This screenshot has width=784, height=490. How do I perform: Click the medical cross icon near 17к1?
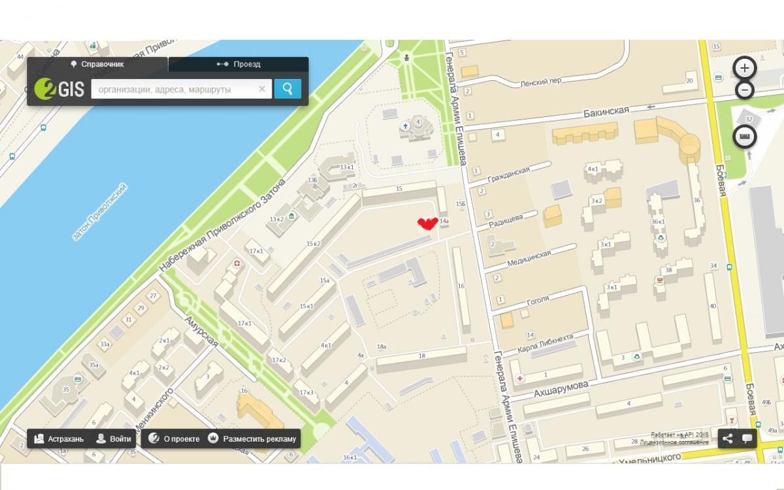(x=238, y=263)
